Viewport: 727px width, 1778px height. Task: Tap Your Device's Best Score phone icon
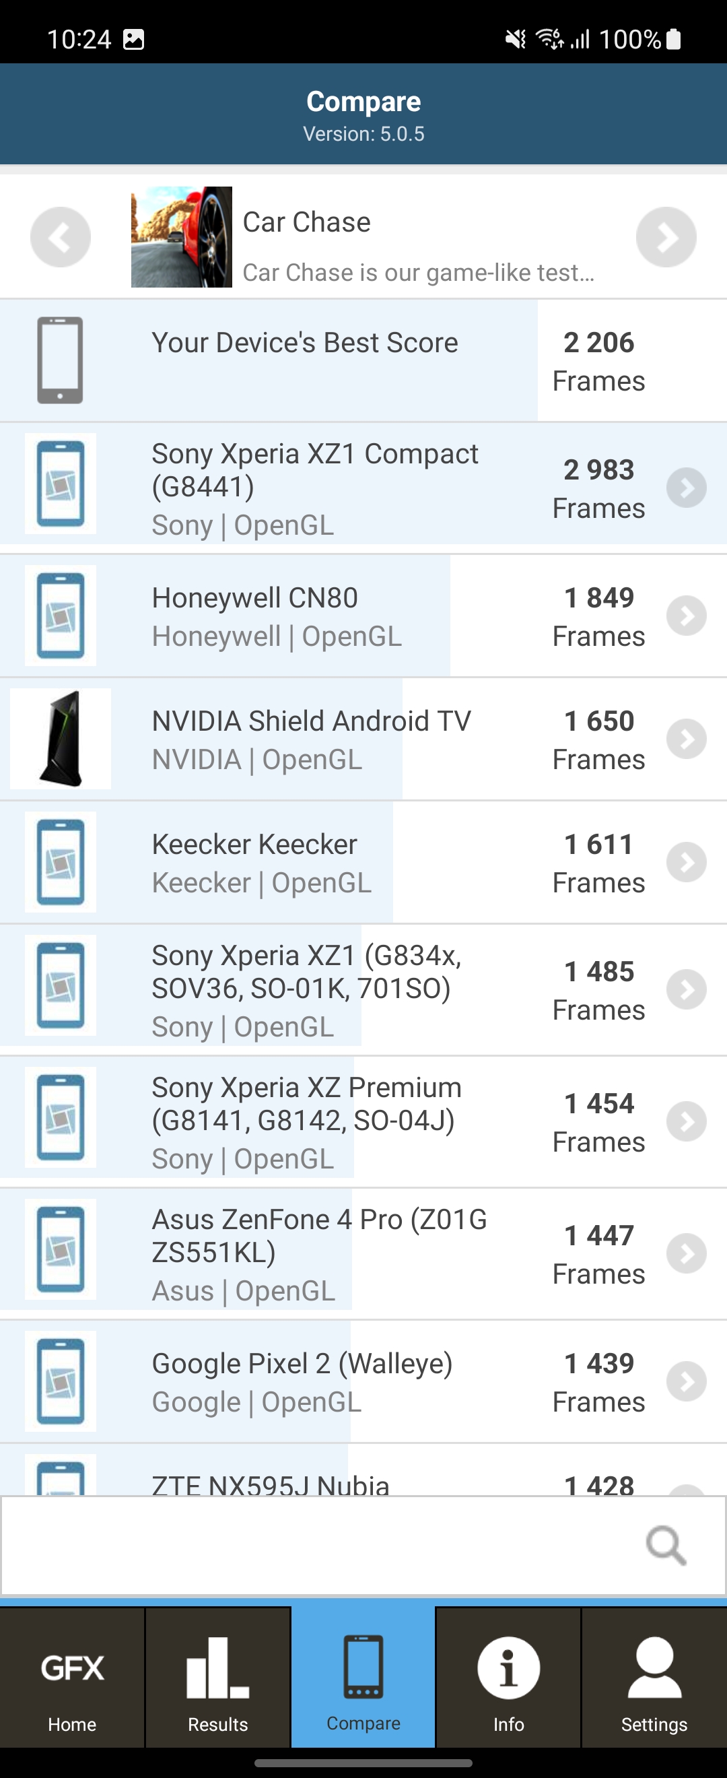[x=61, y=360]
